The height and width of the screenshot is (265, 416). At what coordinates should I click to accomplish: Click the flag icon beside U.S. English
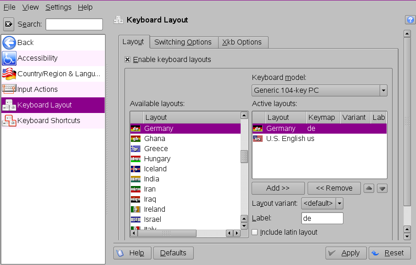(x=258, y=139)
